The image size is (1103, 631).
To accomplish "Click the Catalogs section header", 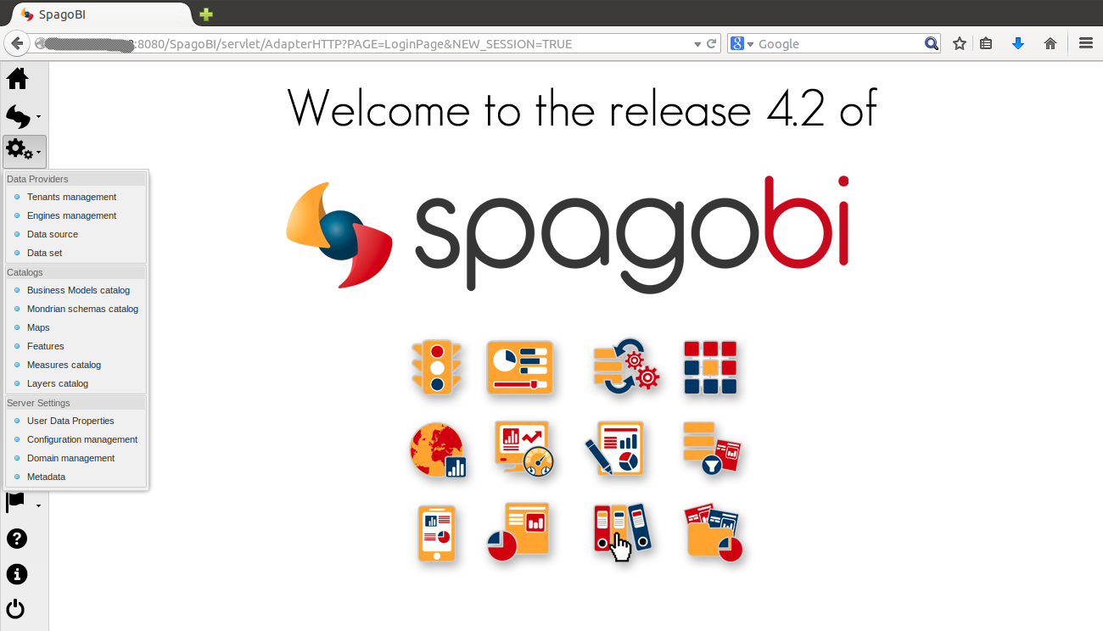I will pos(76,272).
